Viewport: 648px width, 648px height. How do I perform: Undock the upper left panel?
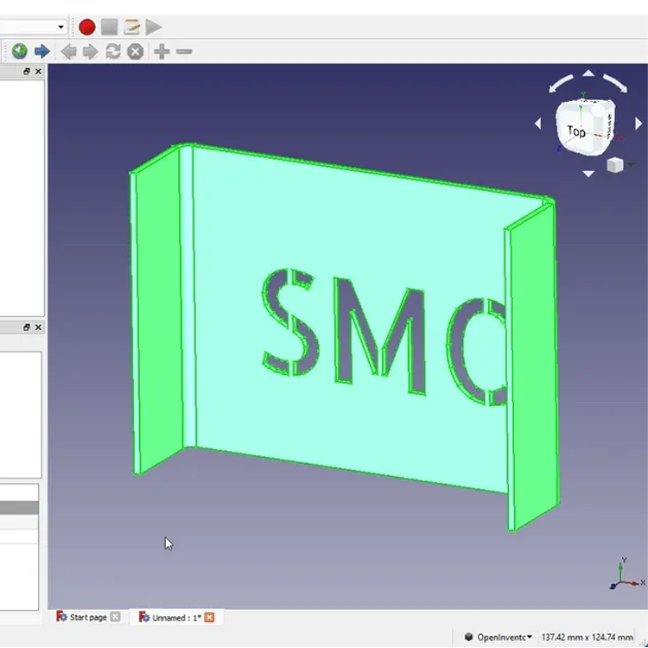[x=27, y=73]
